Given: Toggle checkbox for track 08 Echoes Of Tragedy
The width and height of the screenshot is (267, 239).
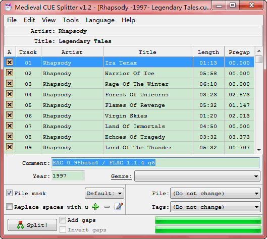Looking at the screenshot, I should pos(10,136).
